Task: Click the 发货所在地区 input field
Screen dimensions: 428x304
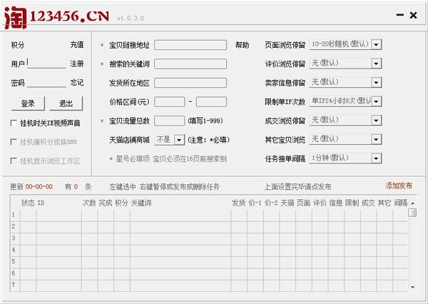Action: pos(190,83)
